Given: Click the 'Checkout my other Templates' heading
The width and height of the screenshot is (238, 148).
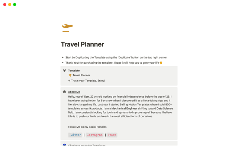Looking at the screenshot, I should [x=87, y=146].
